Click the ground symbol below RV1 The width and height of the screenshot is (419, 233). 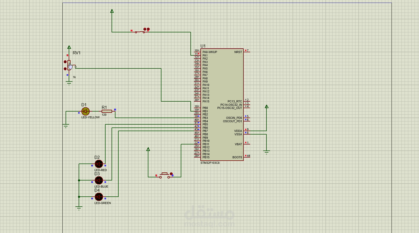69,83
